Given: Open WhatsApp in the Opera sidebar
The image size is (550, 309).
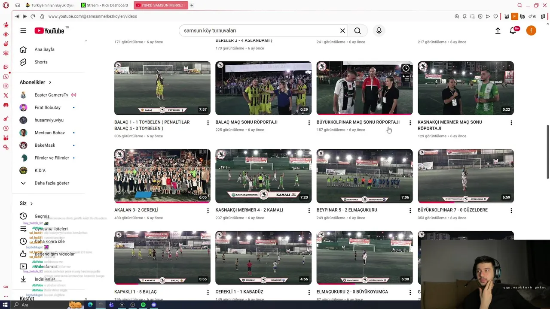Looking at the screenshot, I should 6,76.
